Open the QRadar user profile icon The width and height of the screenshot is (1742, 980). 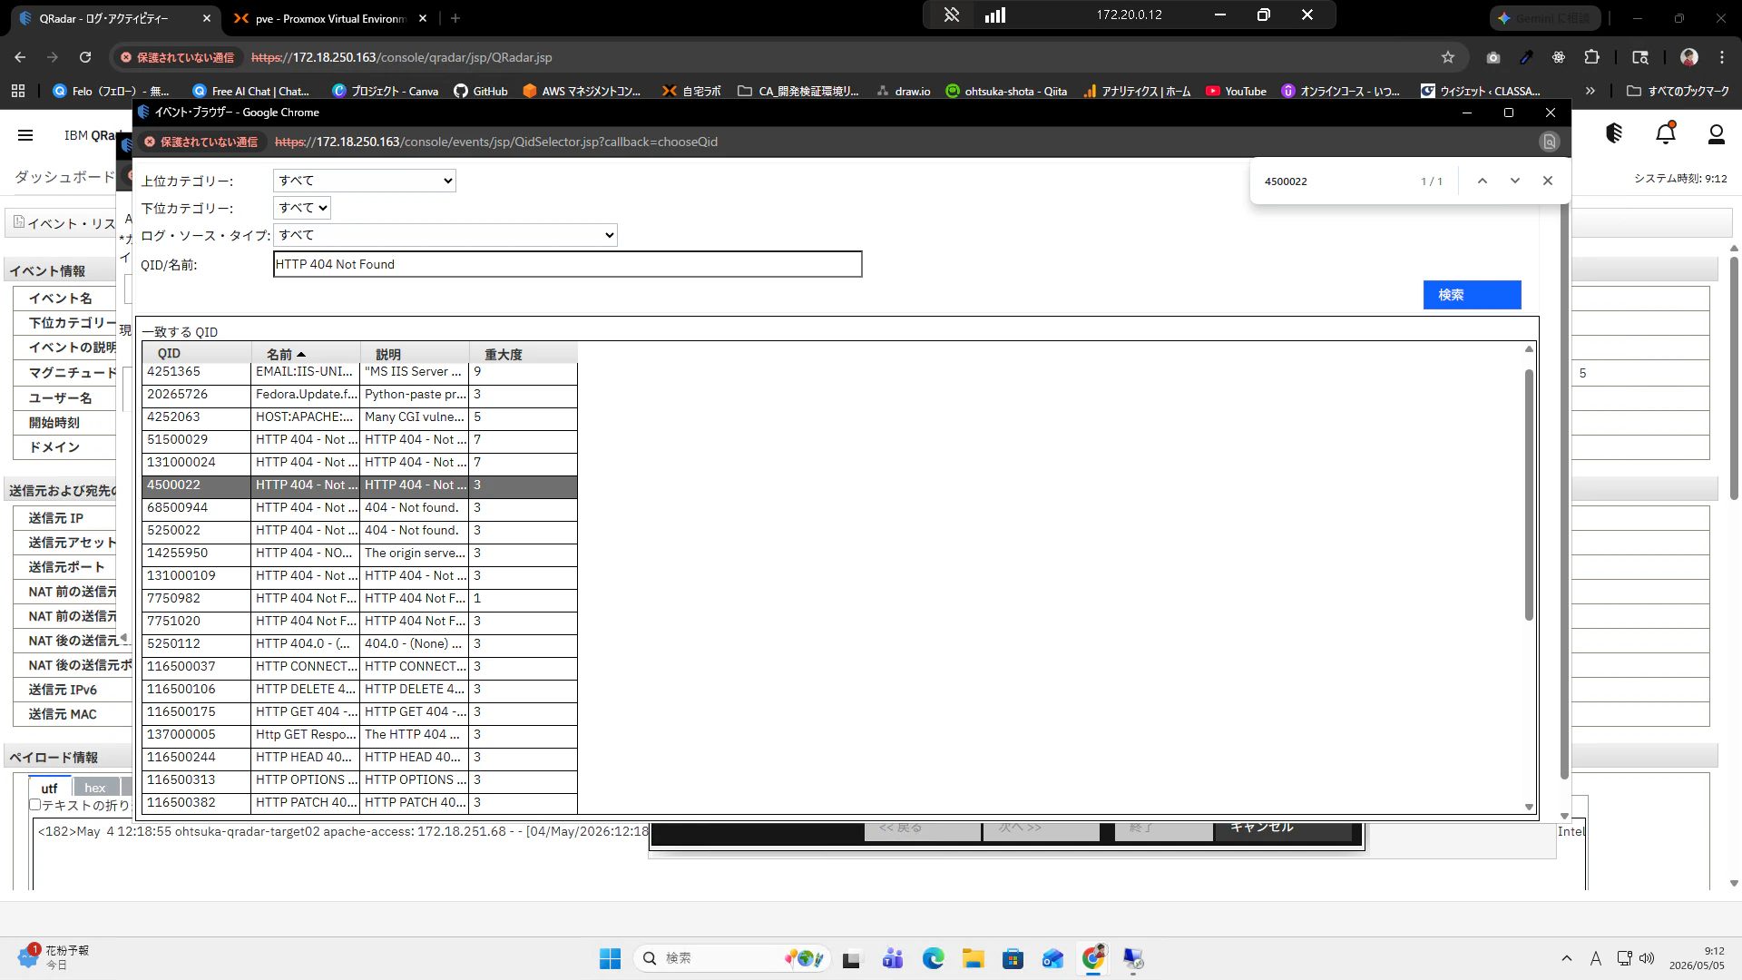1716,134
